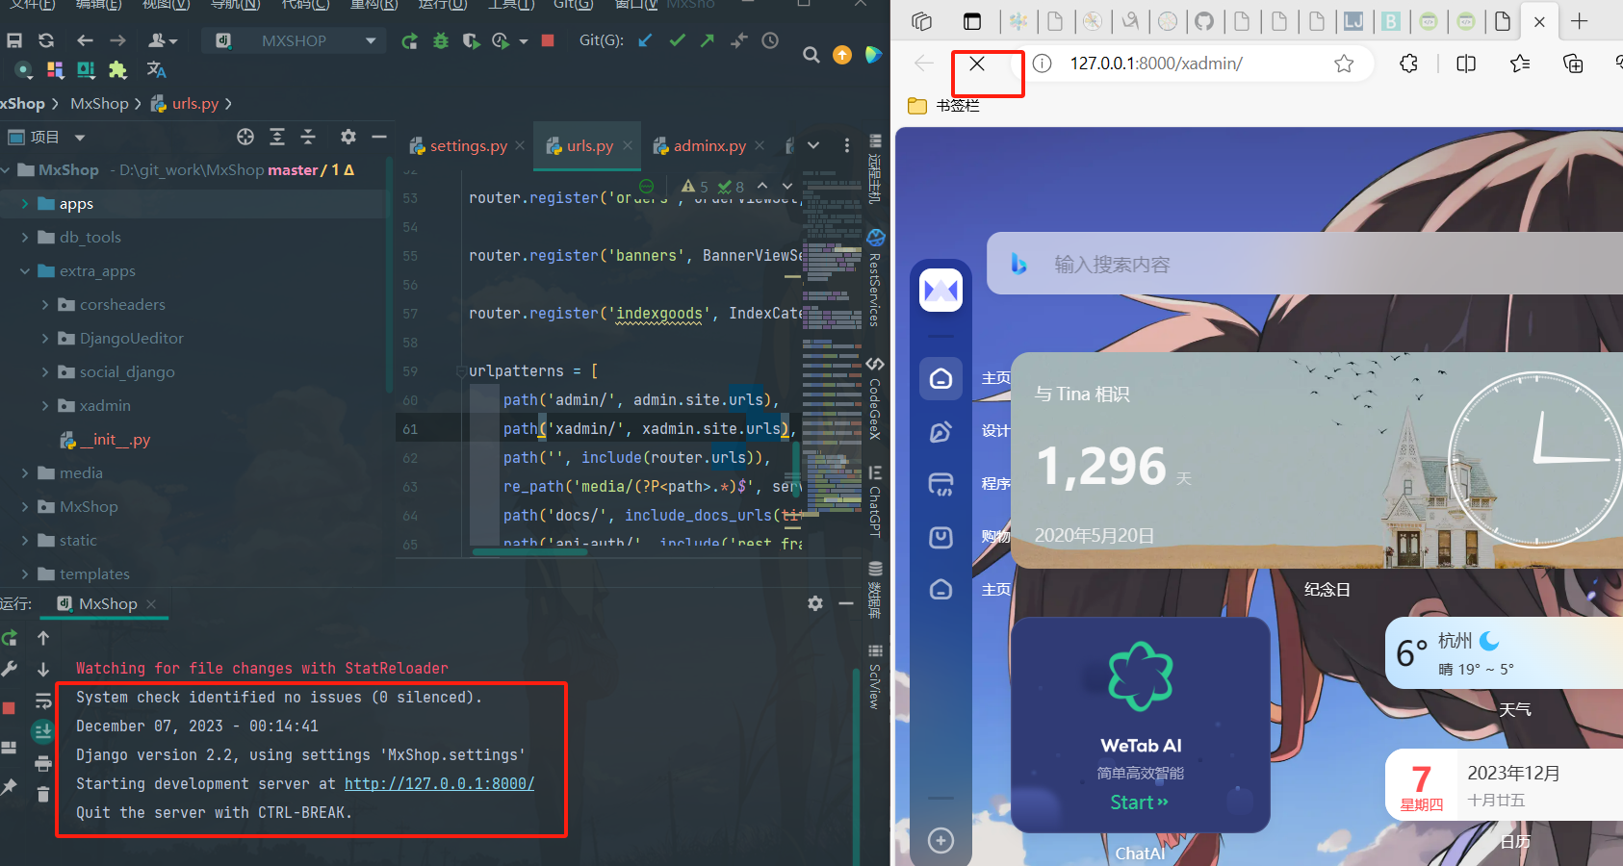The width and height of the screenshot is (1623, 866).
Task: Clear all Run console output trash icon
Action: 43,794
